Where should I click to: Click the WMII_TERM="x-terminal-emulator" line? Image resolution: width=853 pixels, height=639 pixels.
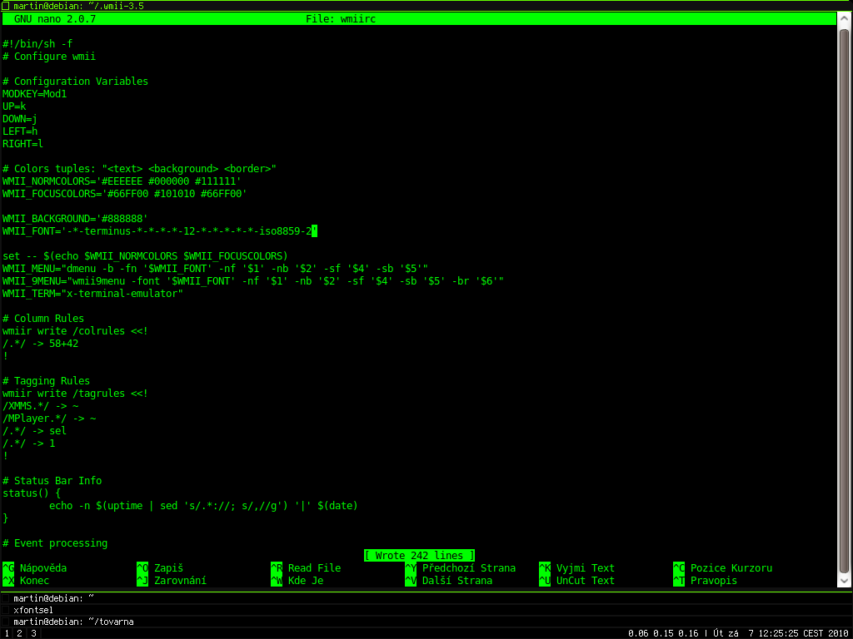point(92,294)
